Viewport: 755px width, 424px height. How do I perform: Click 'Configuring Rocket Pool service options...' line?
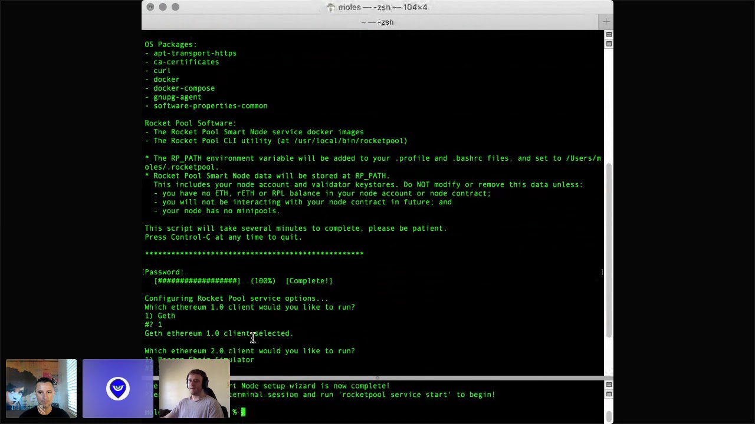click(237, 299)
